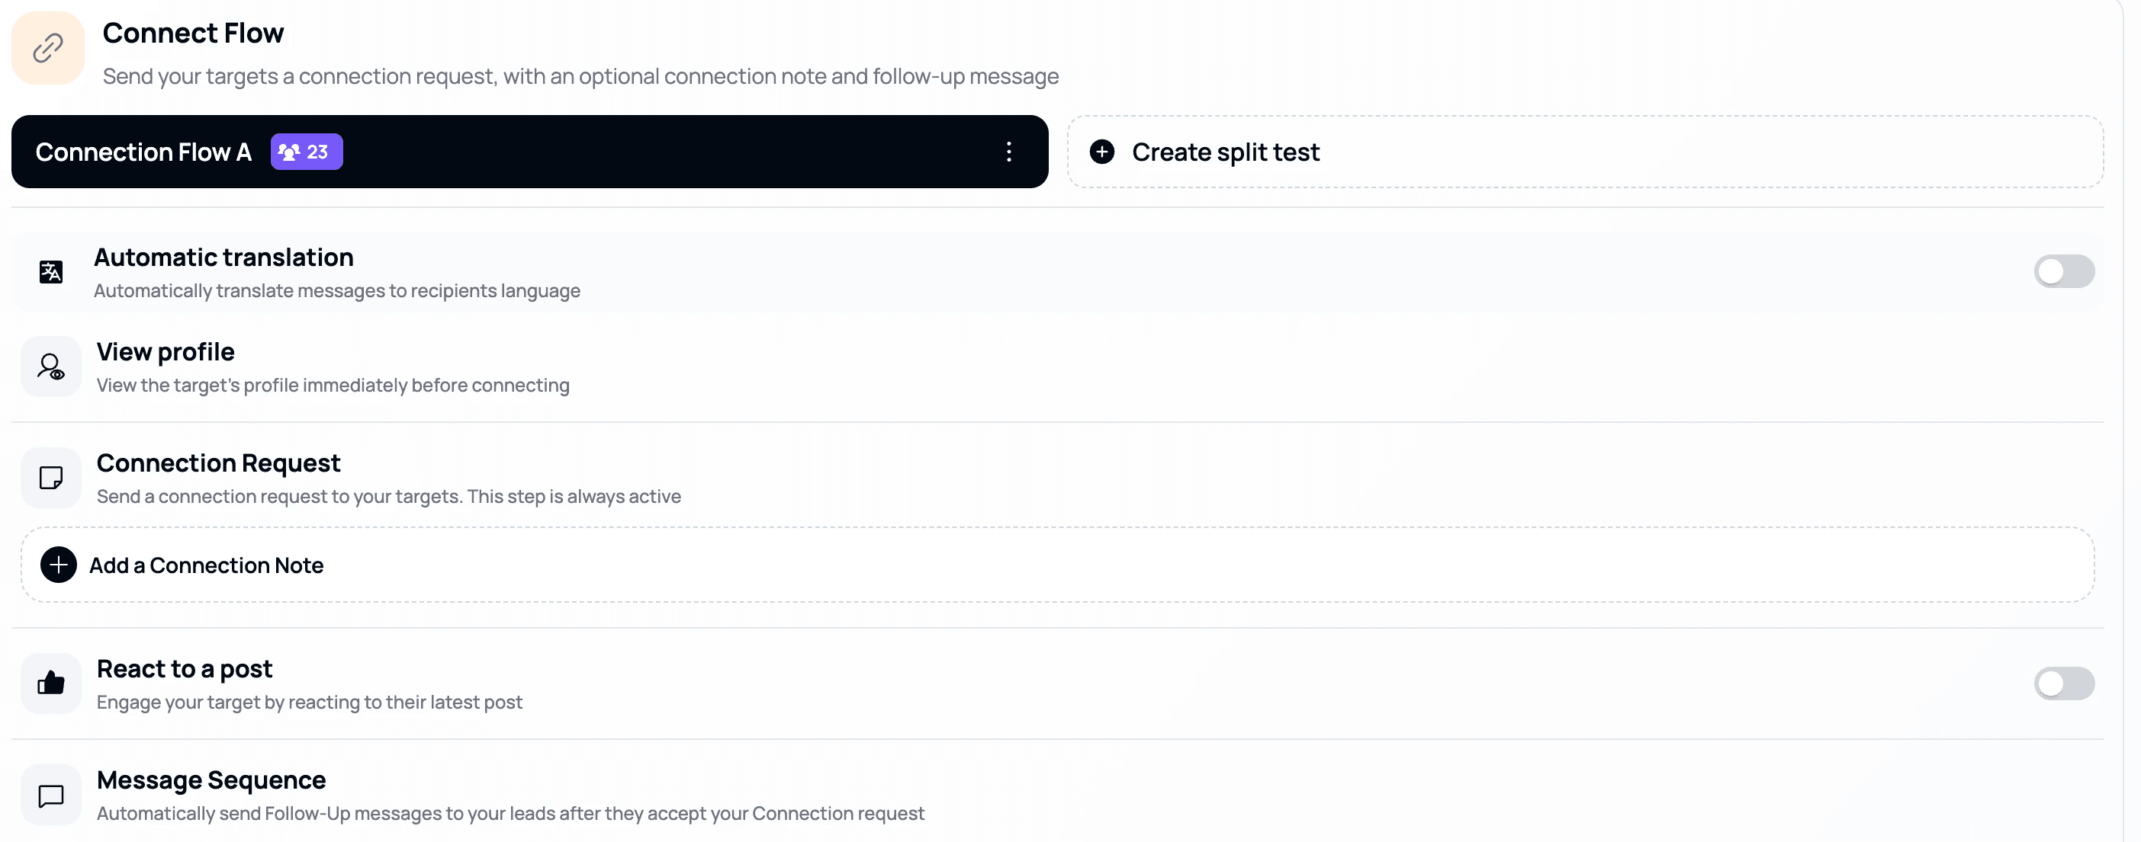Click the Automatic translation language icon
The image size is (2141, 842).
pos(50,271)
